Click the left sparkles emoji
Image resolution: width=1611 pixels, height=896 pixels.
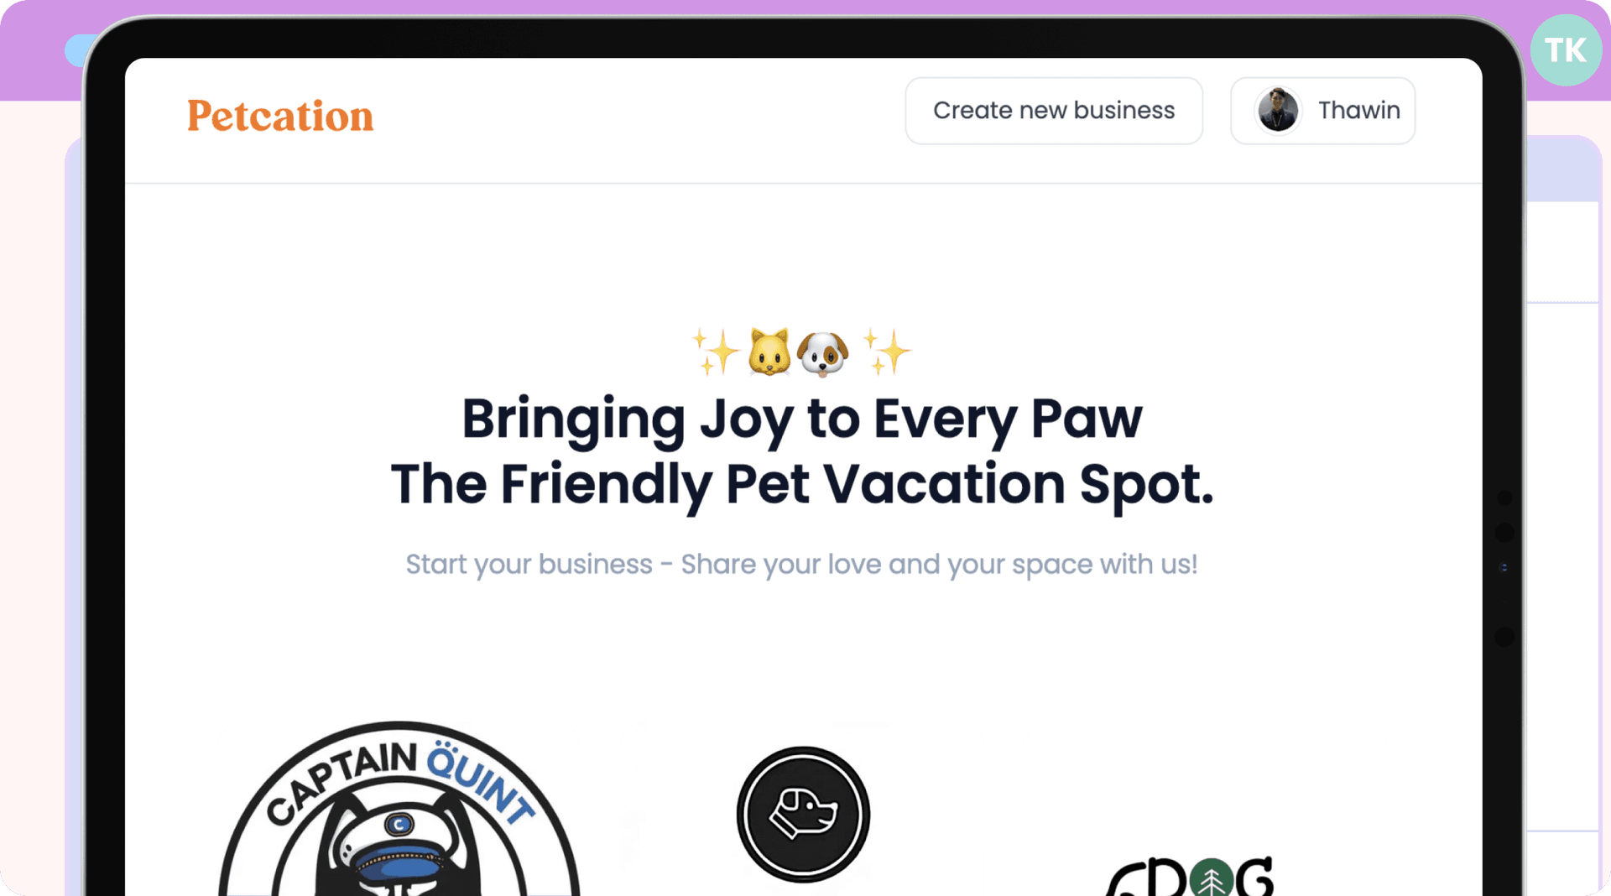(x=716, y=352)
